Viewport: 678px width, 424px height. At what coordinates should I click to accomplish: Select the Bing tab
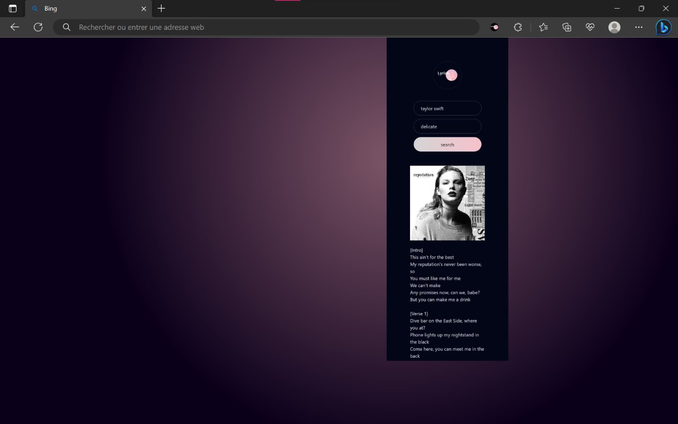pyautogui.click(x=88, y=8)
